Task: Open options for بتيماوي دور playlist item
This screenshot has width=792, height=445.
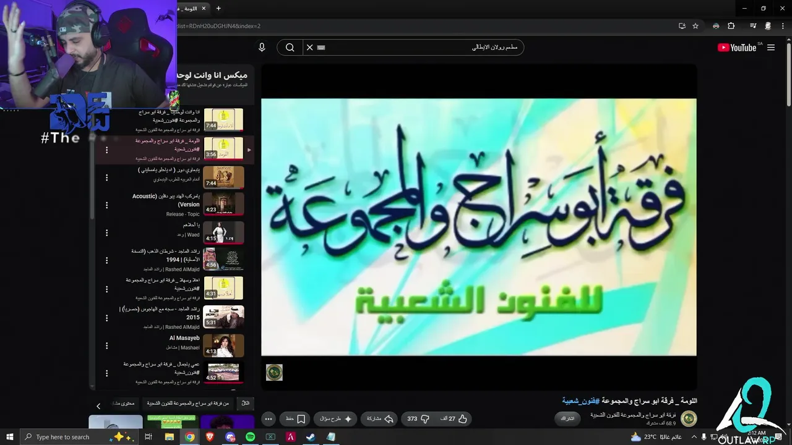Action: click(106, 177)
